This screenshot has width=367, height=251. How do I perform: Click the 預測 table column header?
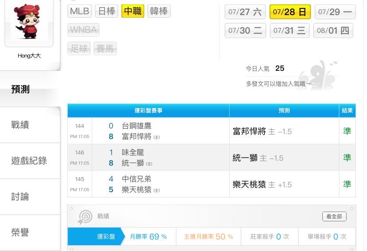[284, 110]
